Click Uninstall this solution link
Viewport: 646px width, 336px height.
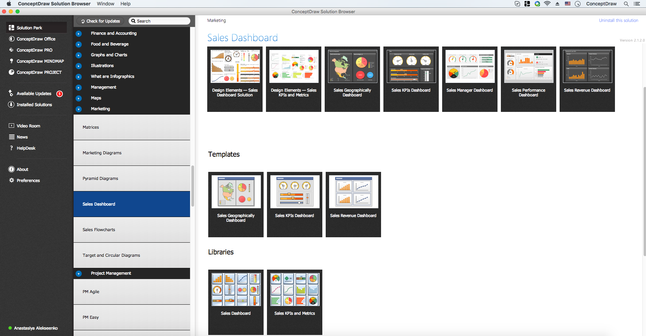[618, 21]
